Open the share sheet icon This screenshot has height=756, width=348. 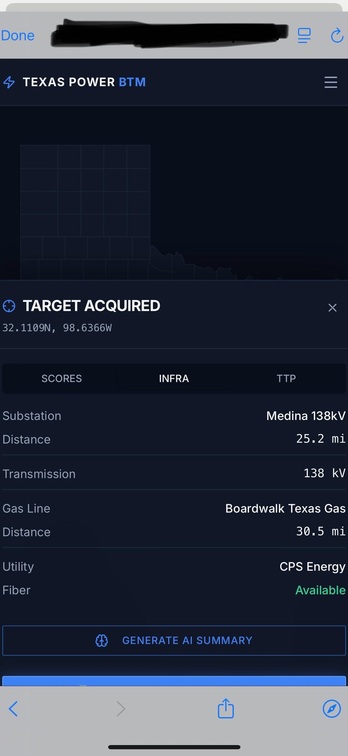226,708
